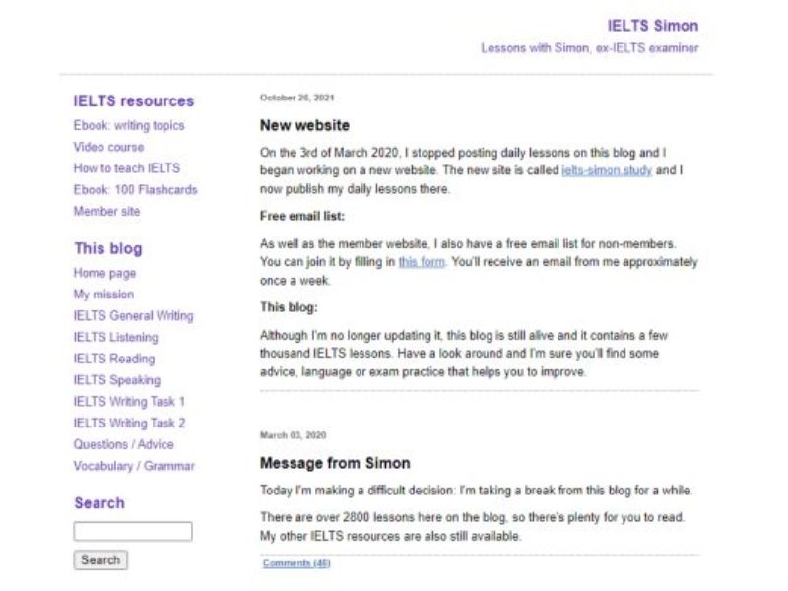Open My mission page
Screen dimensions: 788x591
[x=103, y=295]
